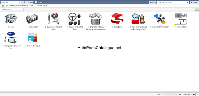Toggle the view layout icon at top right
The image size is (199, 96).
click(x=197, y=9)
